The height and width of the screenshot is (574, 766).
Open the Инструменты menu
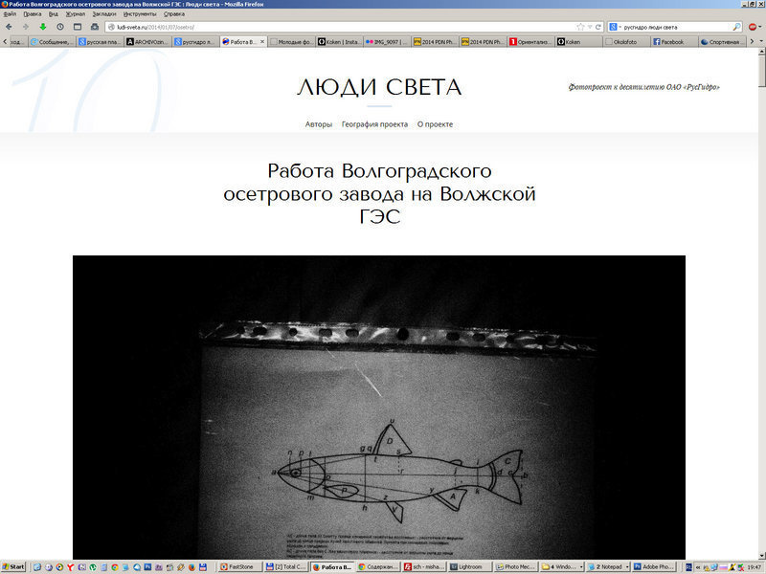point(140,14)
